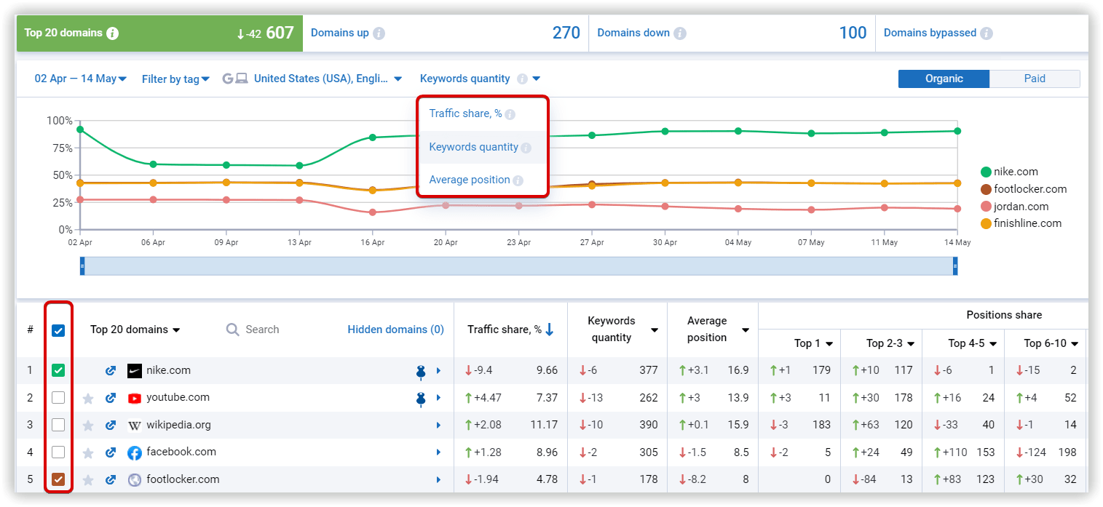Click the info icon next to Domains down
Screen dimensions: 1103x507
pos(680,33)
